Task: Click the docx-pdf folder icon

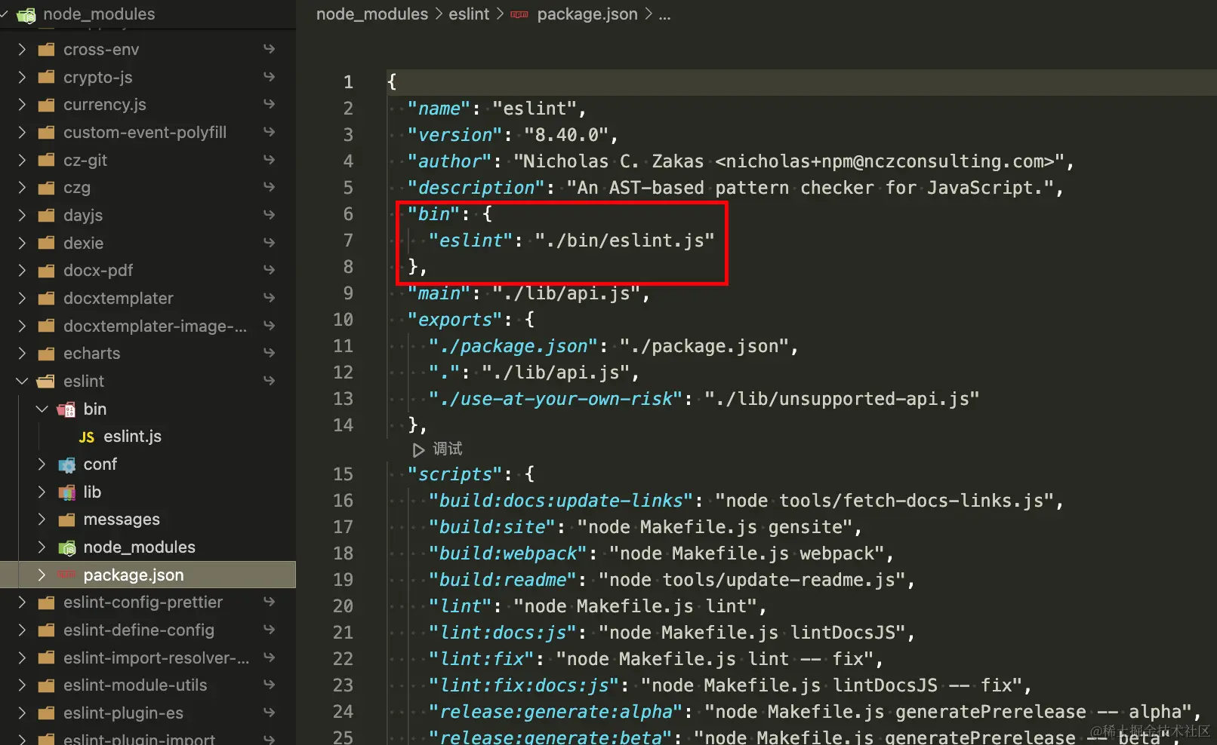Action: [x=47, y=271]
